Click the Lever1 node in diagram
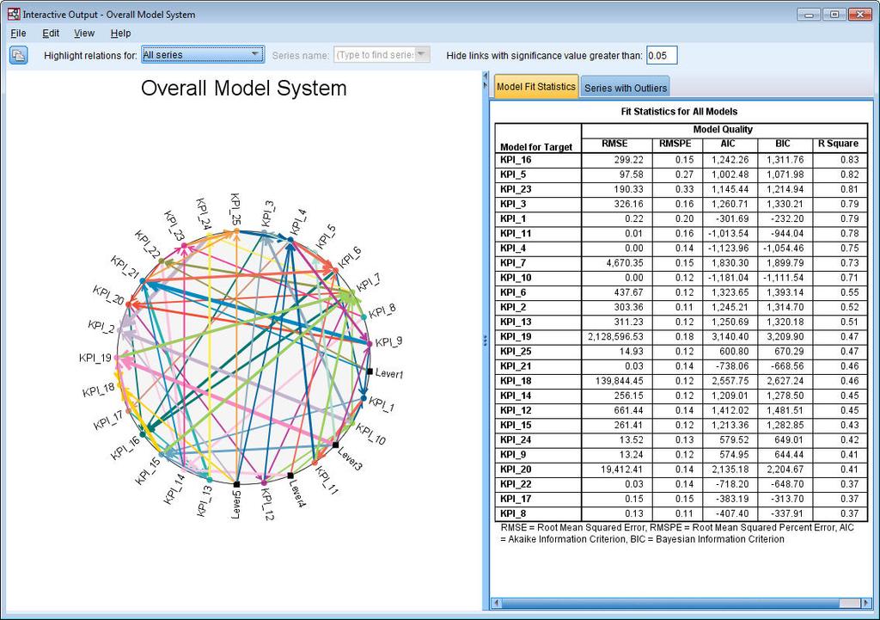The width and height of the screenshot is (880, 620). [370, 371]
